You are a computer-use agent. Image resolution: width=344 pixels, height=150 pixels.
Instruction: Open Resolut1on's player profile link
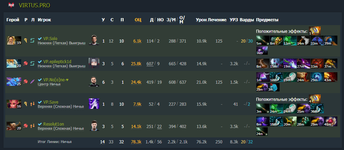pyautogui.click(x=54, y=124)
